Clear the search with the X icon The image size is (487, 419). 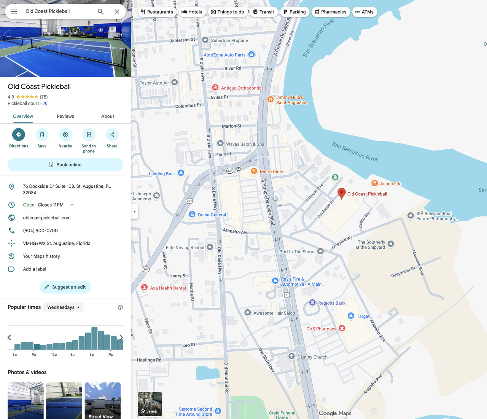117,11
